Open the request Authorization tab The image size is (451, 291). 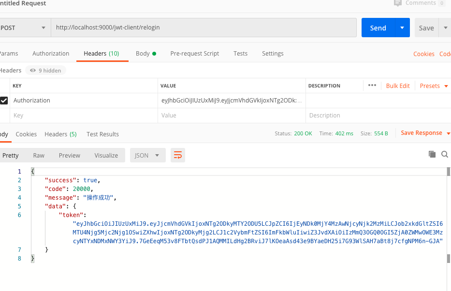(x=51, y=54)
